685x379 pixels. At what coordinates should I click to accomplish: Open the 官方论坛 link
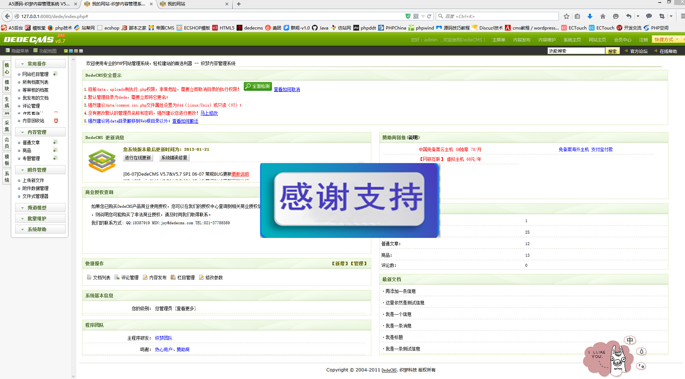click(x=639, y=51)
